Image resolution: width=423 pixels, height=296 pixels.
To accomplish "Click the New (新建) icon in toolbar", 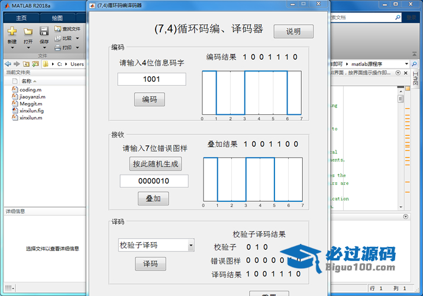I will (x=12, y=31).
